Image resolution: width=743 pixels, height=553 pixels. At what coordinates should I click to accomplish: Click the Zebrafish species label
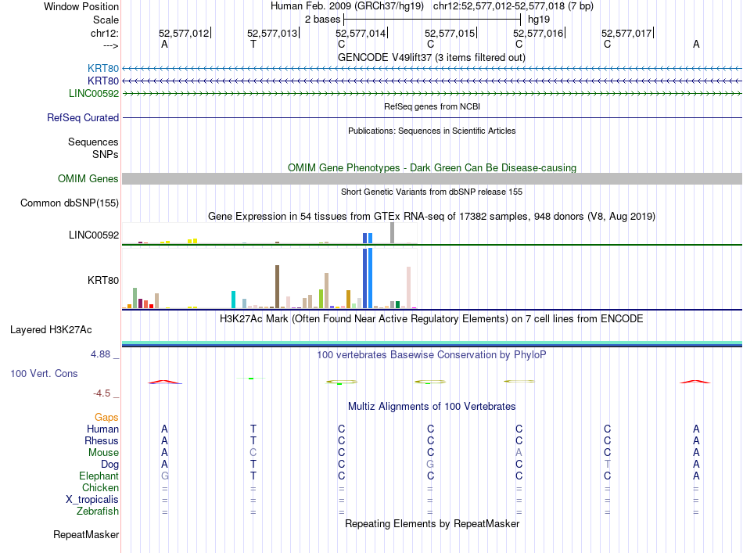pos(98,512)
